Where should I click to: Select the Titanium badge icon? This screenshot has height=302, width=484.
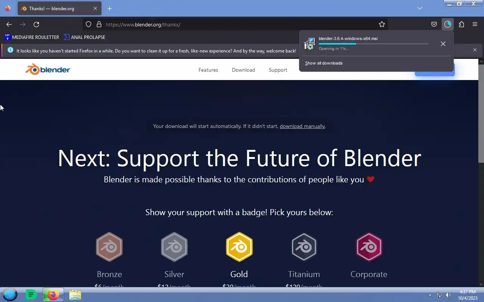tap(304, 247)
